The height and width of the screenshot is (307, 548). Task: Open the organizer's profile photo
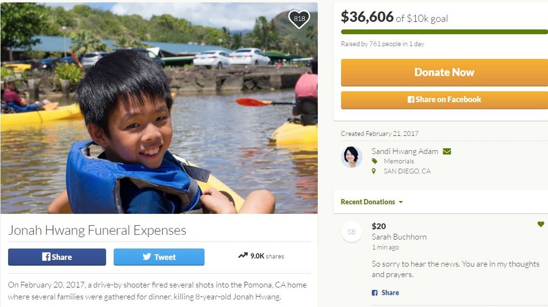click(352, 157)
